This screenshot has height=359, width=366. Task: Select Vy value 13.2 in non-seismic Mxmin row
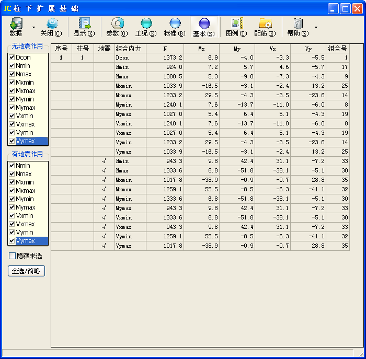point(308,86)
